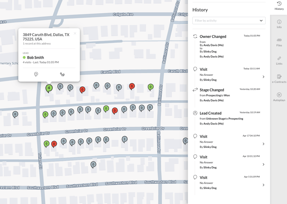Open the History sidebar tab
The image size is (287, 204).
(x=279, y=6)
